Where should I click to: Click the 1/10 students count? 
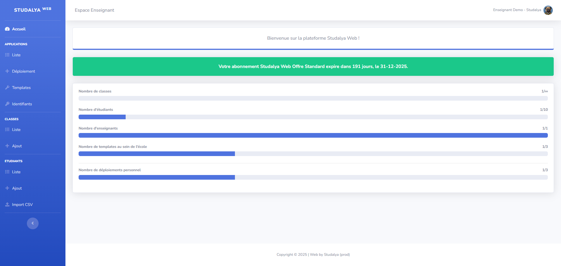(x=544, y=110)
